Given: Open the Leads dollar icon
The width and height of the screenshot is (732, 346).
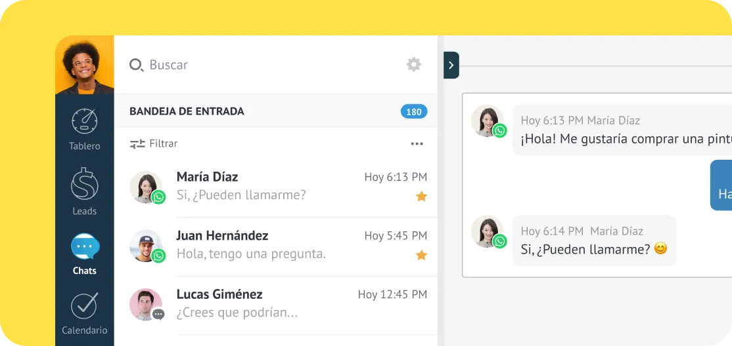Looking at the screenshot, I should (84, 184).
